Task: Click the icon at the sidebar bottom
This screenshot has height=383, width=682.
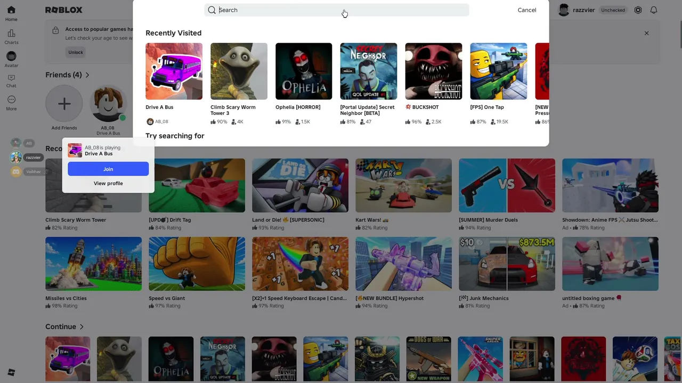Action: coord(11,372)
